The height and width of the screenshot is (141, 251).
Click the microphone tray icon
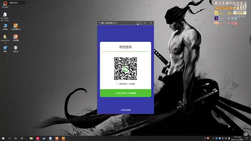(x=229, y=138)
